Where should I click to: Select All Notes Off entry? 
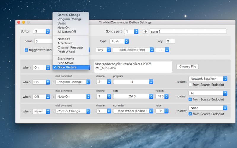point(71,32)
